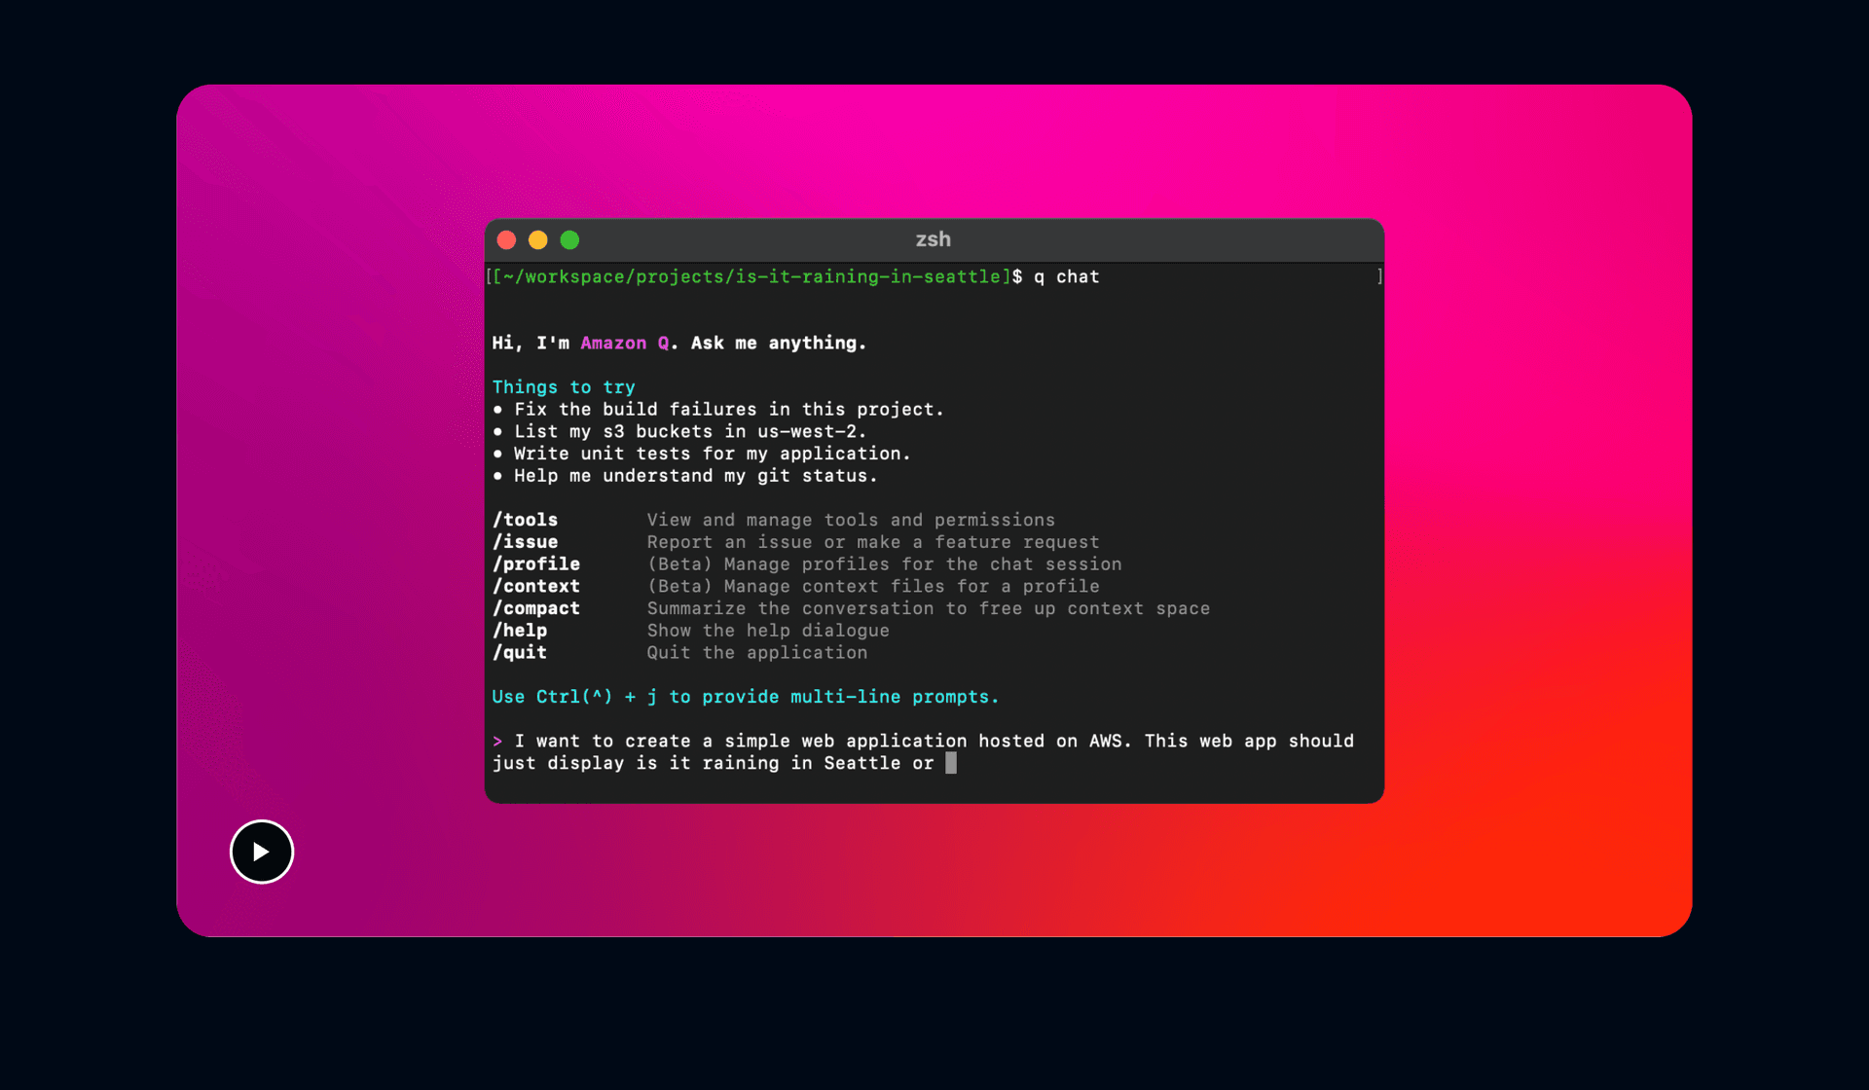Click the /help command
This screenshot has height=1090, width=1869.
520,631
